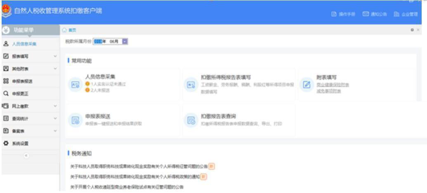Click the 06月 month value

pyautogui.click(x=114, y=42)
